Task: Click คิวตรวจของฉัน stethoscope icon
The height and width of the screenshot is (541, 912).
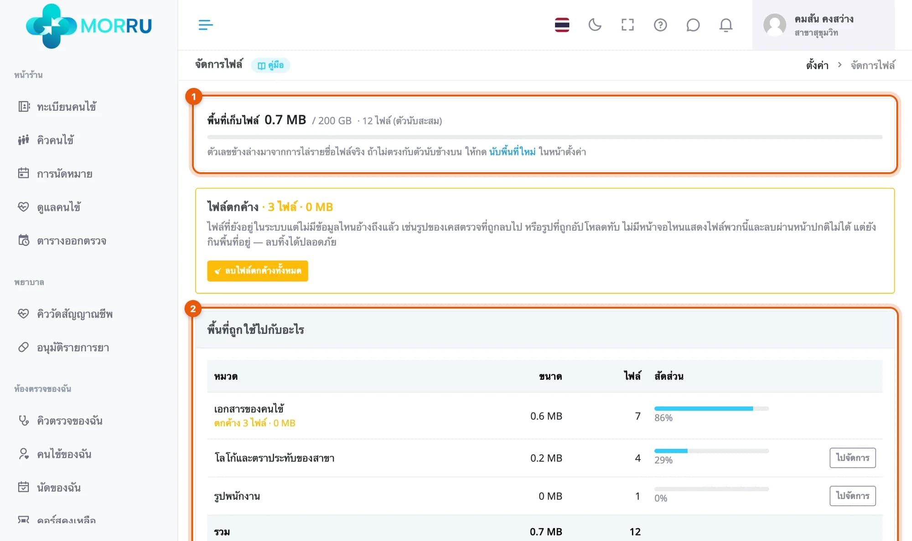Action: 24,420
